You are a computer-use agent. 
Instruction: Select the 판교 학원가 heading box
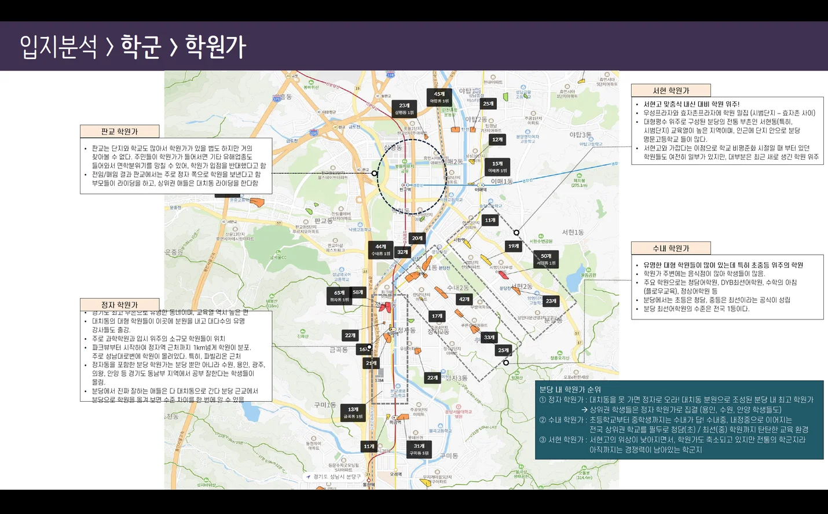[x=119, y=131]
